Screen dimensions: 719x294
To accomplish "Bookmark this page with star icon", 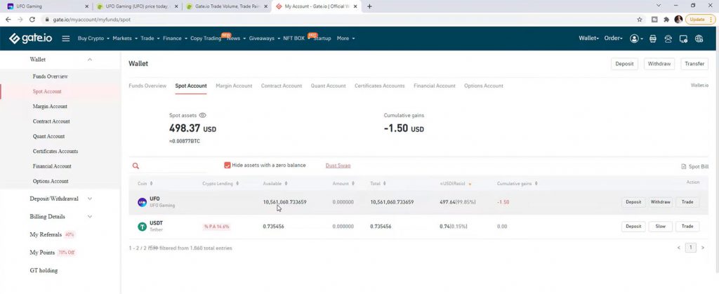I will [x=639, y=20].
